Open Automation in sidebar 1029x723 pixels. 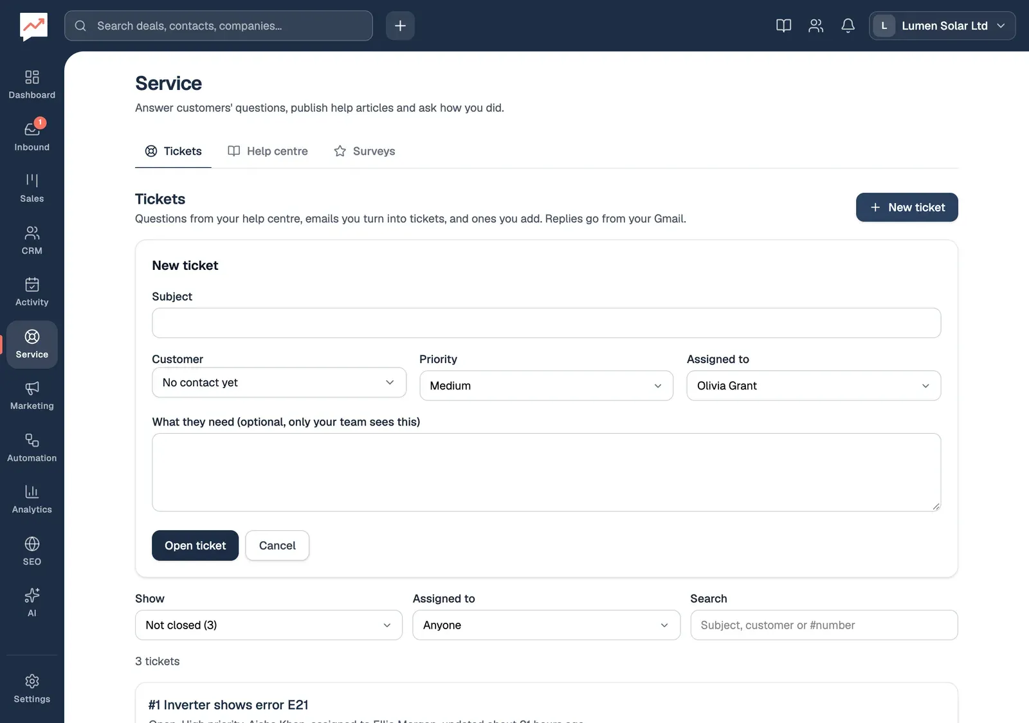(32, 448)
